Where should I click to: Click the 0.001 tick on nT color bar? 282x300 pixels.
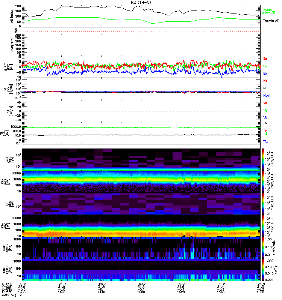coord(269,280)
